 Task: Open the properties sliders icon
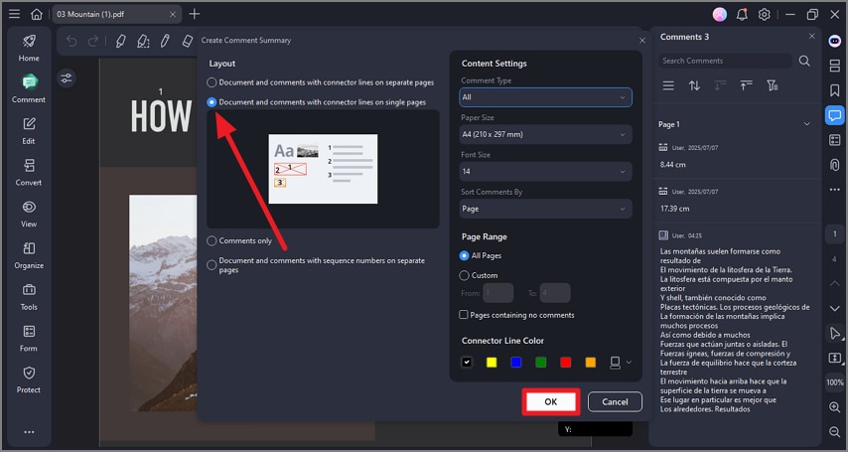pos(67,78)
